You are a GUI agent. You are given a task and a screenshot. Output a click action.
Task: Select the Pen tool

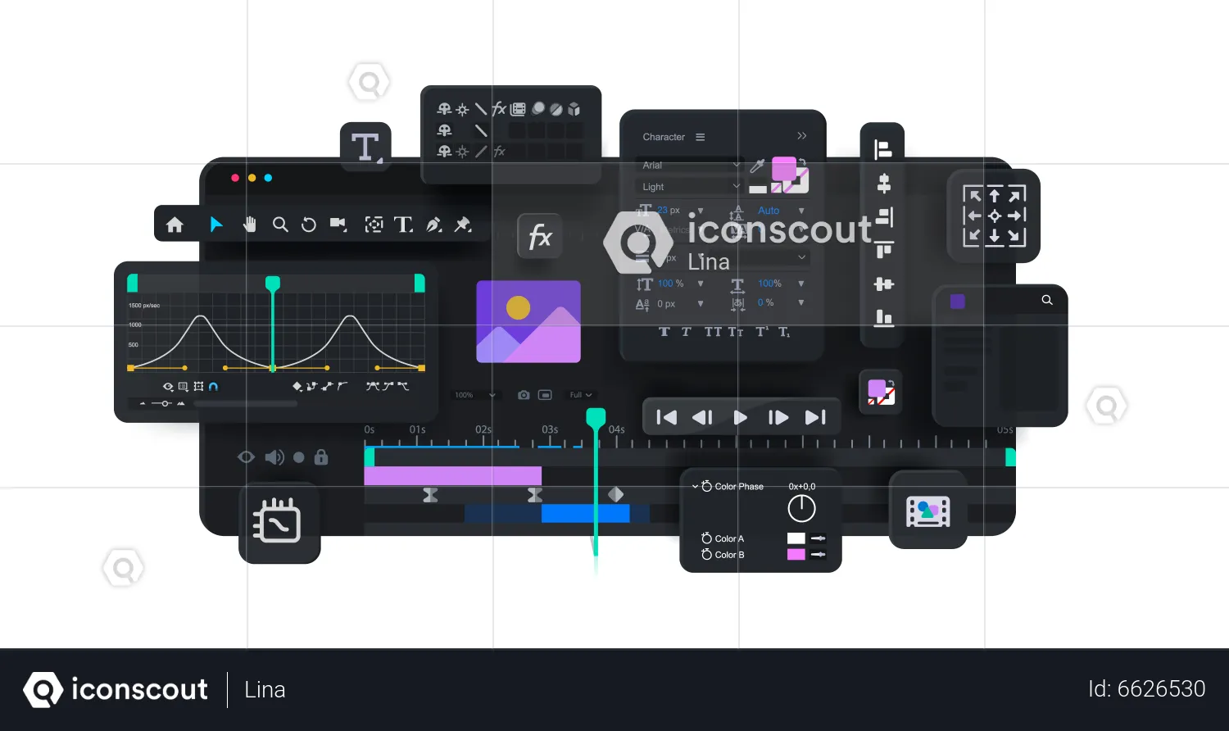434,225
